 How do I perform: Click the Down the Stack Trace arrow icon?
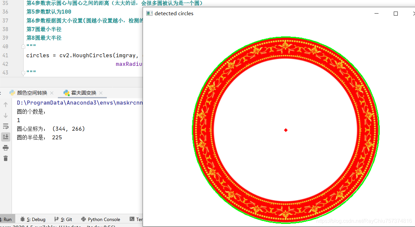tap(6, 115)
